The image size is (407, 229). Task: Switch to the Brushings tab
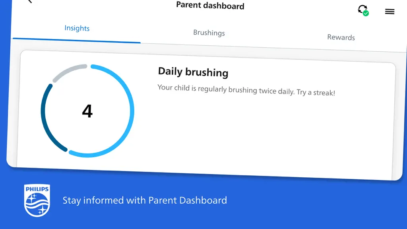209,33
